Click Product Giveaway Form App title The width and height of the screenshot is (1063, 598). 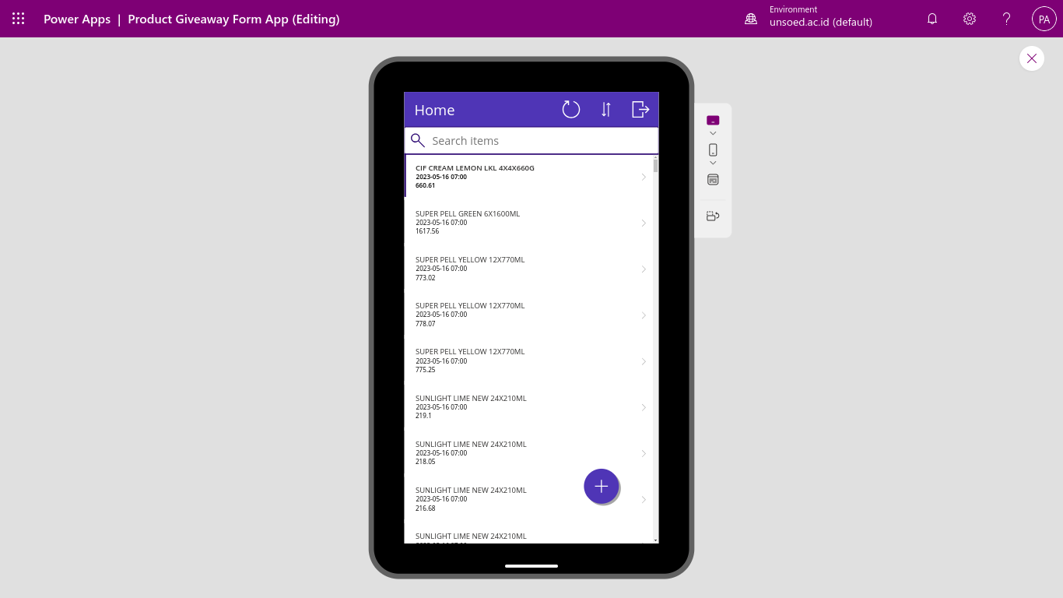(233, 19)
